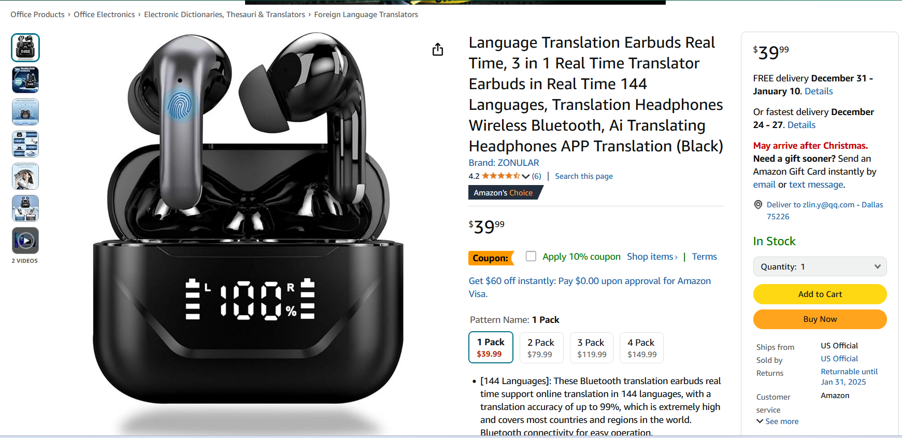
Task: Go to Office Electronics breadcrumb
Action: (x=104, y=15)
